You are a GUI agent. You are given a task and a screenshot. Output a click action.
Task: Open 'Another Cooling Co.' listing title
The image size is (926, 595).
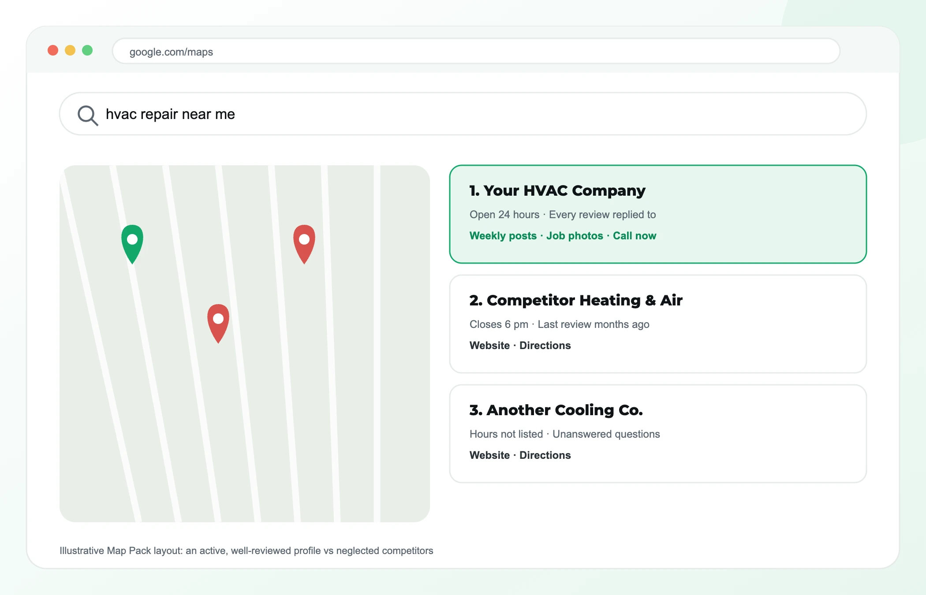coord(556,410)
